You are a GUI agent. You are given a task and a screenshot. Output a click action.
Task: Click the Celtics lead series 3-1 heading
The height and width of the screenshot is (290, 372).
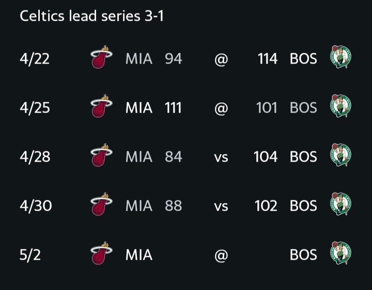(x=92, y=16)
